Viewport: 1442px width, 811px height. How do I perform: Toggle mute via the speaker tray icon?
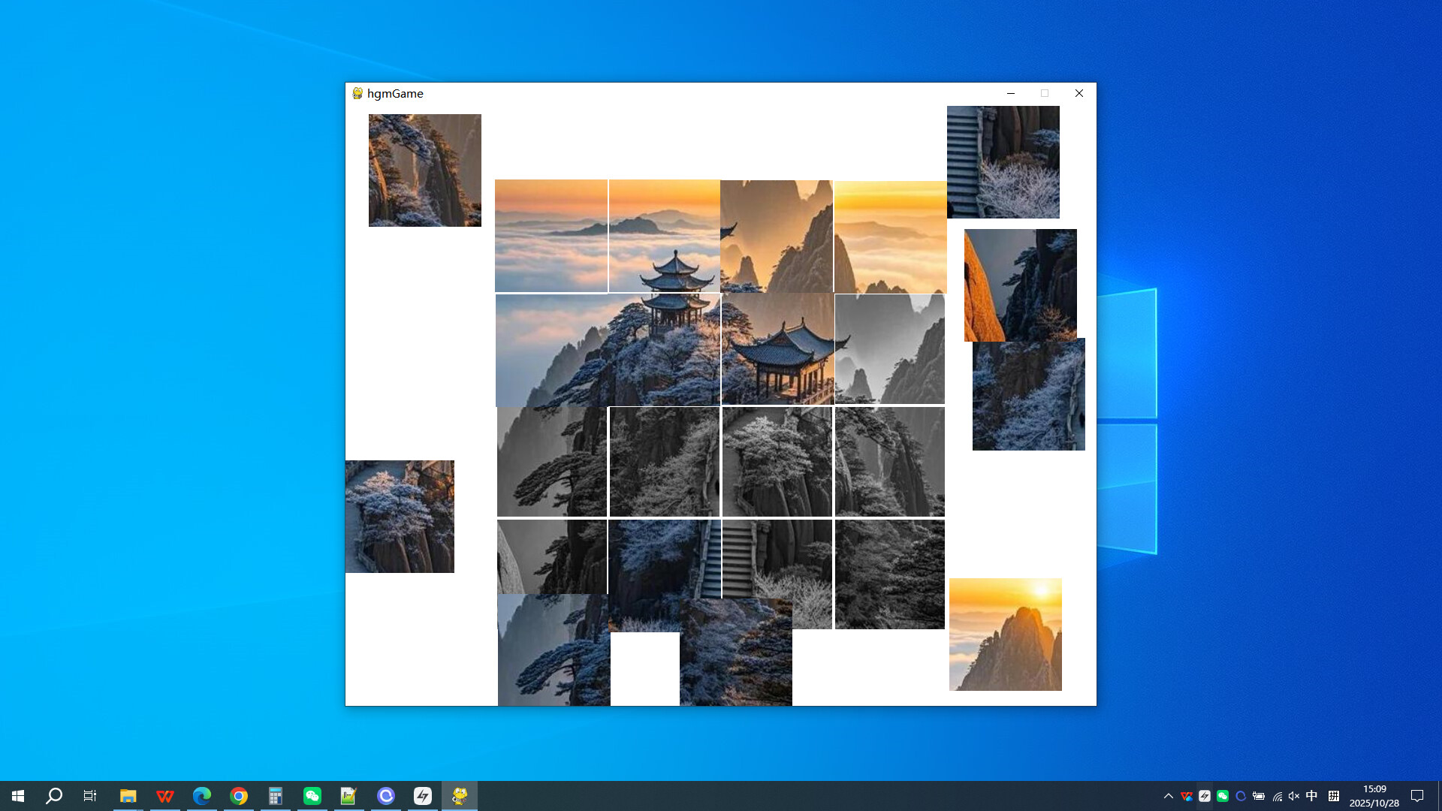pyautogui.click(x=1293, y=796)
